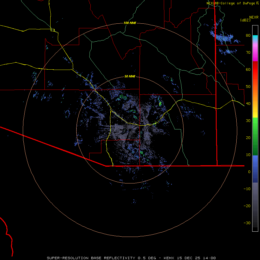This screenshot has width=260, height=260.
Task: Click the green band of the reflectivity color bar
Action: [255, 136]
